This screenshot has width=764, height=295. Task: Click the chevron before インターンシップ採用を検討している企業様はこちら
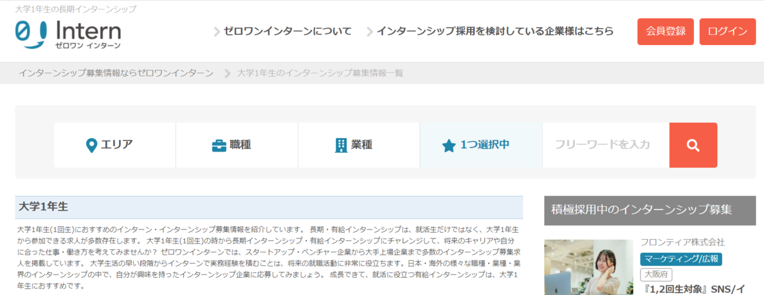point(369,32)
